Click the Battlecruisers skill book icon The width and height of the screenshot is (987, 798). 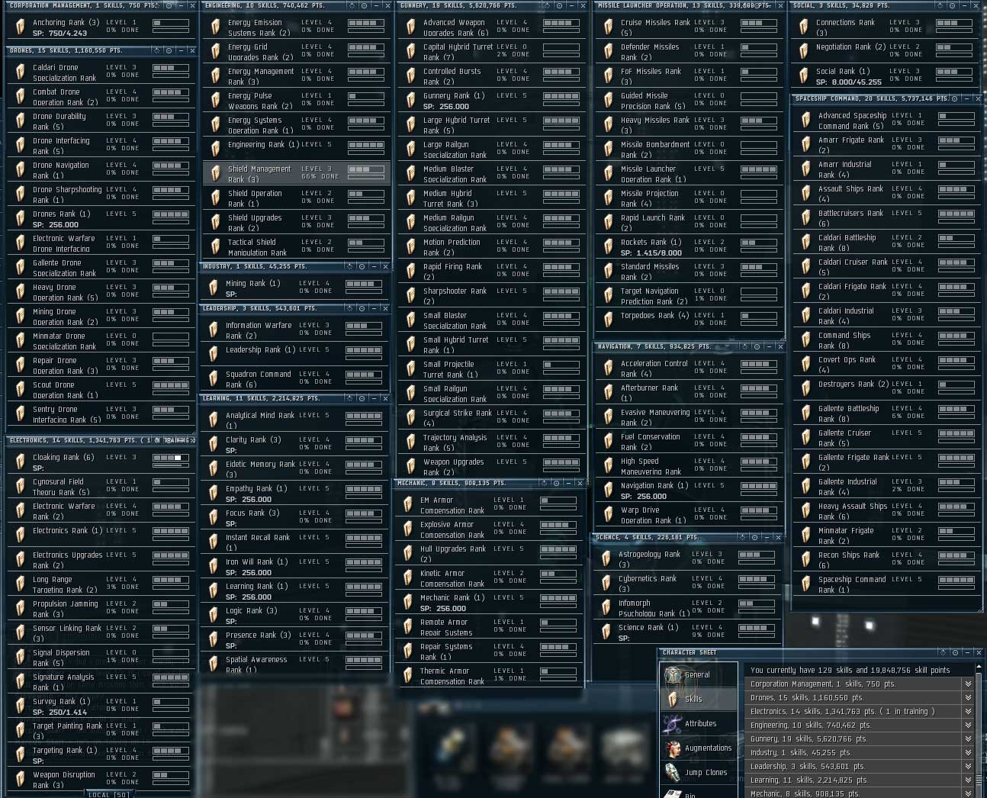point(806,218)
